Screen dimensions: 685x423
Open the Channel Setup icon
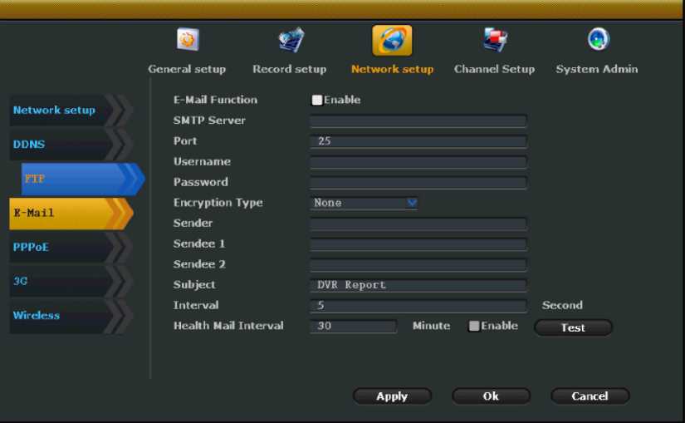click(x=494, y=39)
